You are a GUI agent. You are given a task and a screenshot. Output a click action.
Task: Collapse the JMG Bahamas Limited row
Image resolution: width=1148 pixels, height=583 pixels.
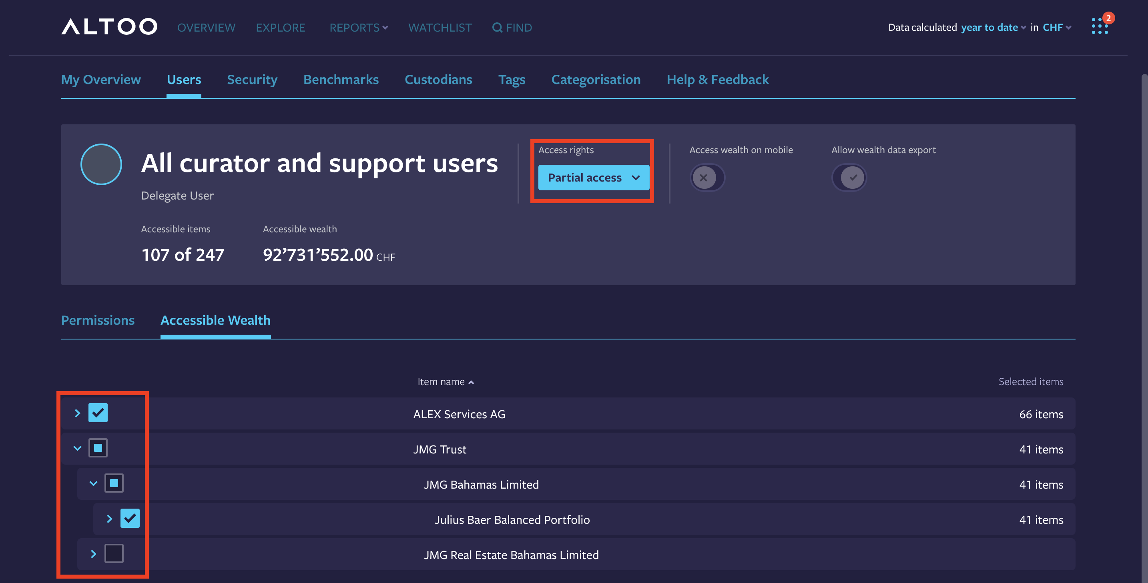pyautogui.click(x=93, y=483)
